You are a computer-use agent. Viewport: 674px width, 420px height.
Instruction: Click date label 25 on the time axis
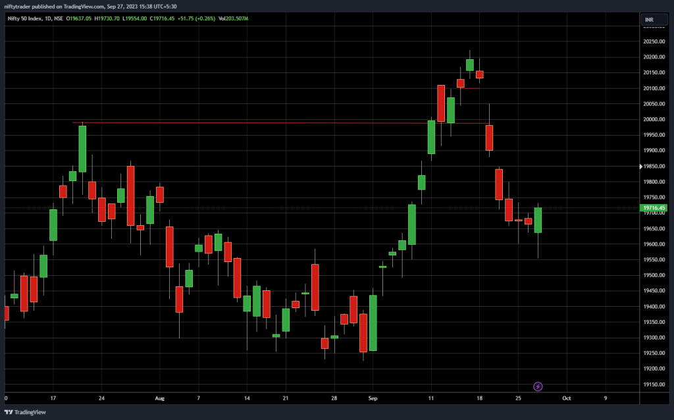click(518, 398)
